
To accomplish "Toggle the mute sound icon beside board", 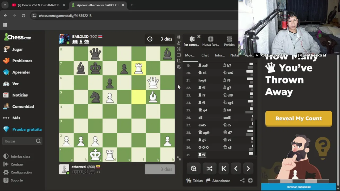I will pyautogui.click(x=179, y=43).
